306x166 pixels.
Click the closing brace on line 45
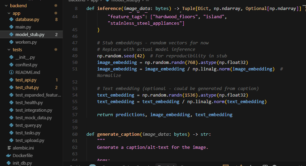click(x=98, y=30)
